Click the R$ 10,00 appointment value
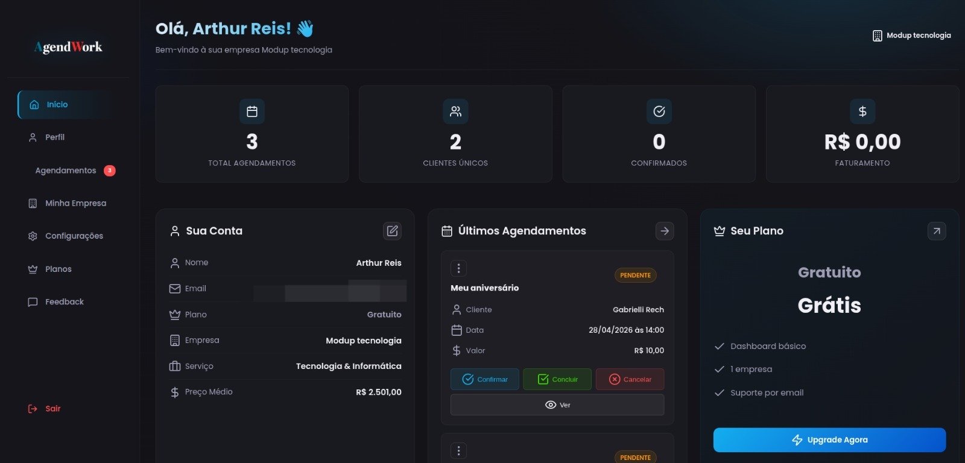 click(649, 351)
